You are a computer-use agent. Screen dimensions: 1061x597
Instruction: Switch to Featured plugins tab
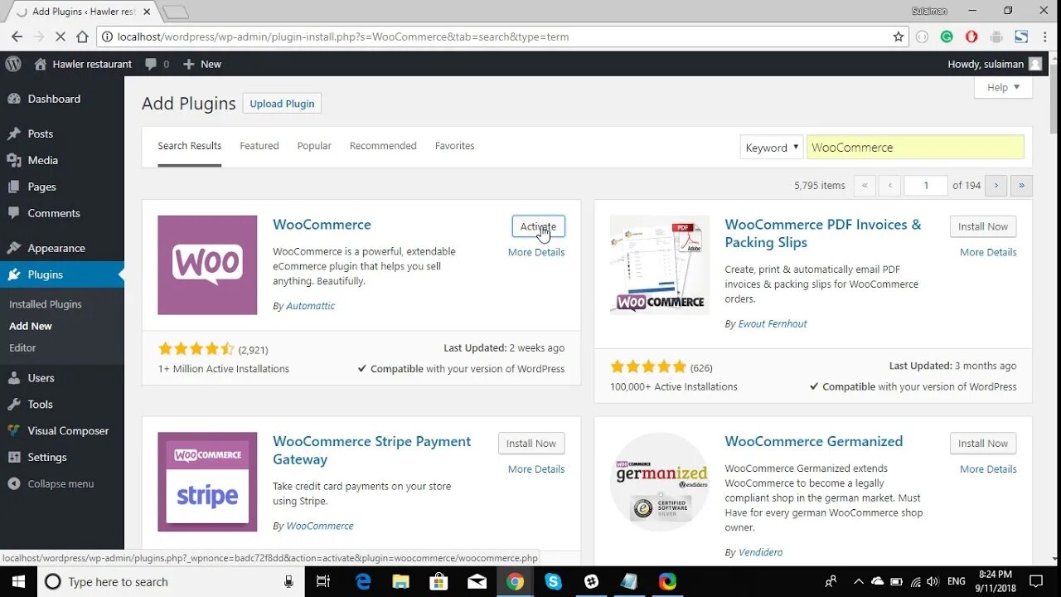(x=259, y=146)
